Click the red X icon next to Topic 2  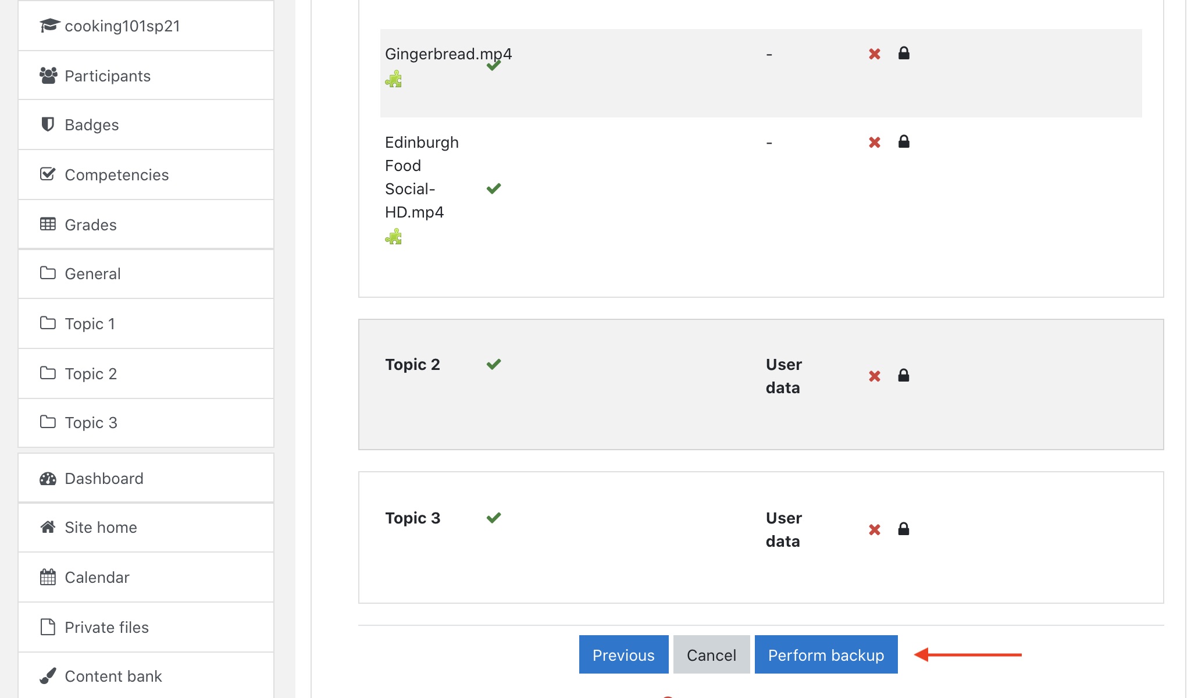pyautogui.click(x=873, y=376)
